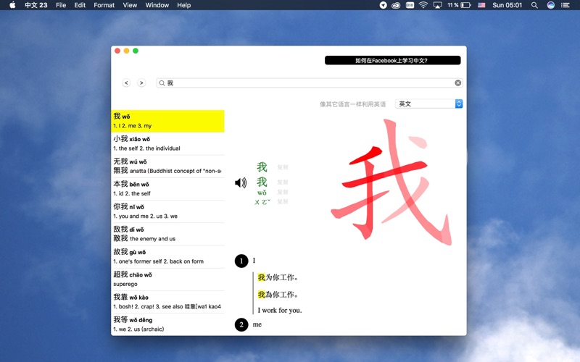Open Notification Center in the menu bar
The height and width of the screenshot is (362, 580).
[565, 5]
